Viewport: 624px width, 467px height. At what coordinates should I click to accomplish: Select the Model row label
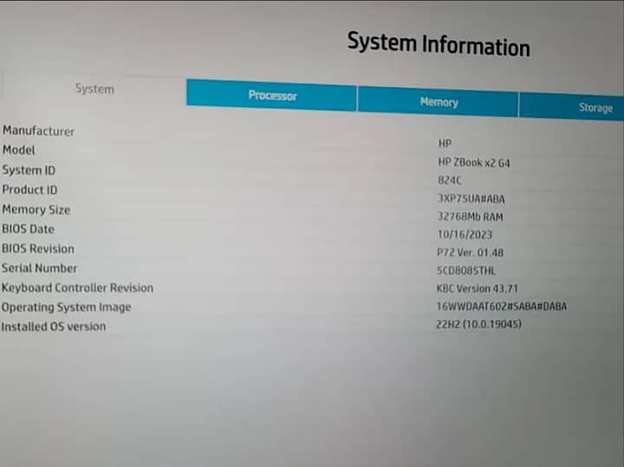[x=18, y=150]
